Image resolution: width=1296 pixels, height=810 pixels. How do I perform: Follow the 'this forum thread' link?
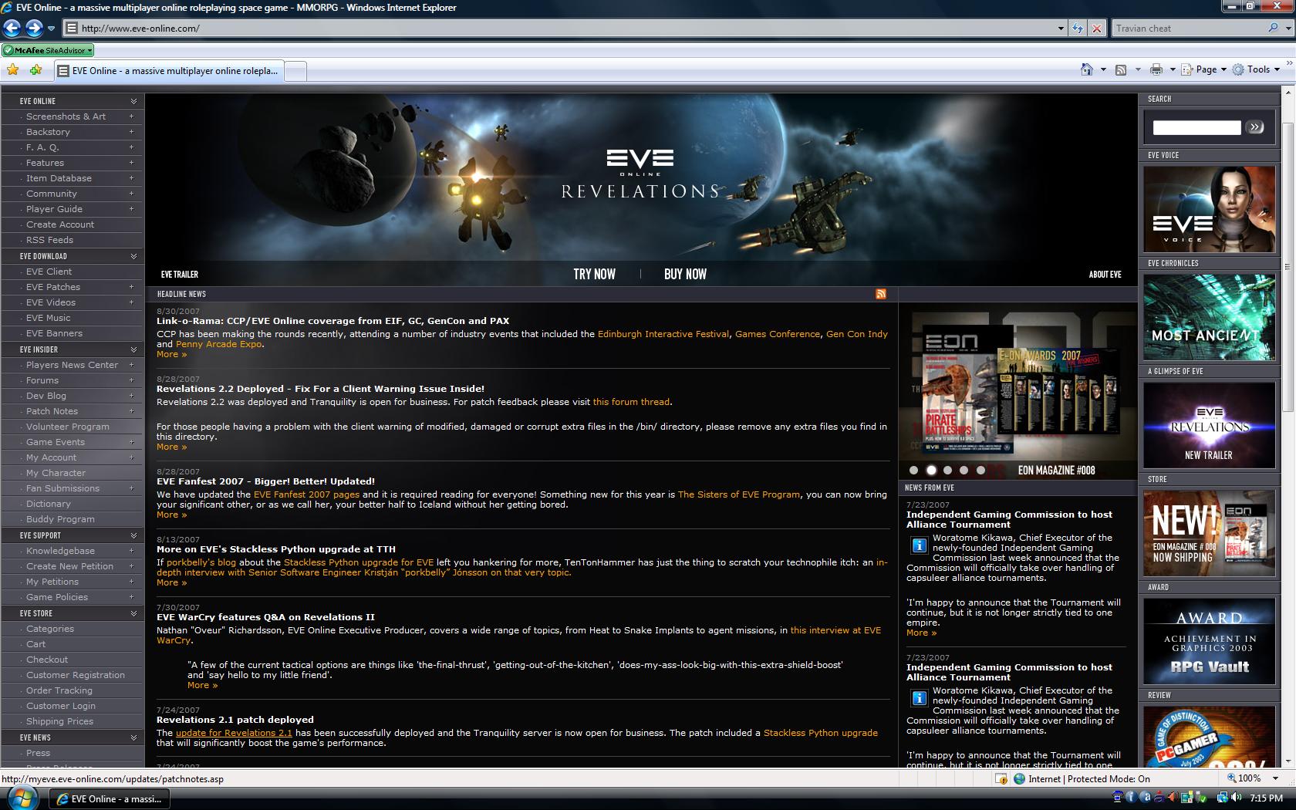pyautogui.click(x=631, y=402)
